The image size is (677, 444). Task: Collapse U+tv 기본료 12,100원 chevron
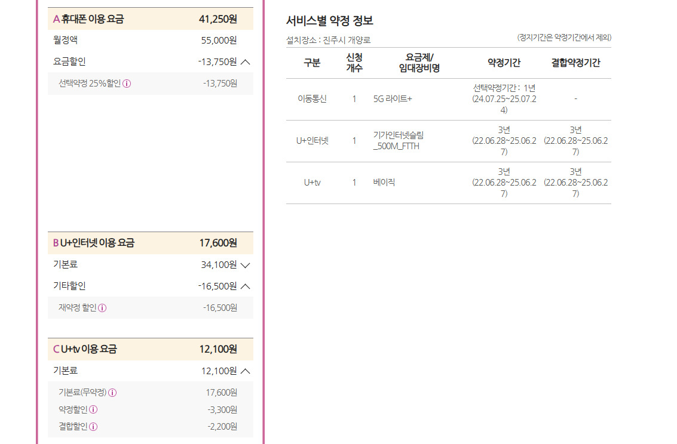click(x=245, y=371)
